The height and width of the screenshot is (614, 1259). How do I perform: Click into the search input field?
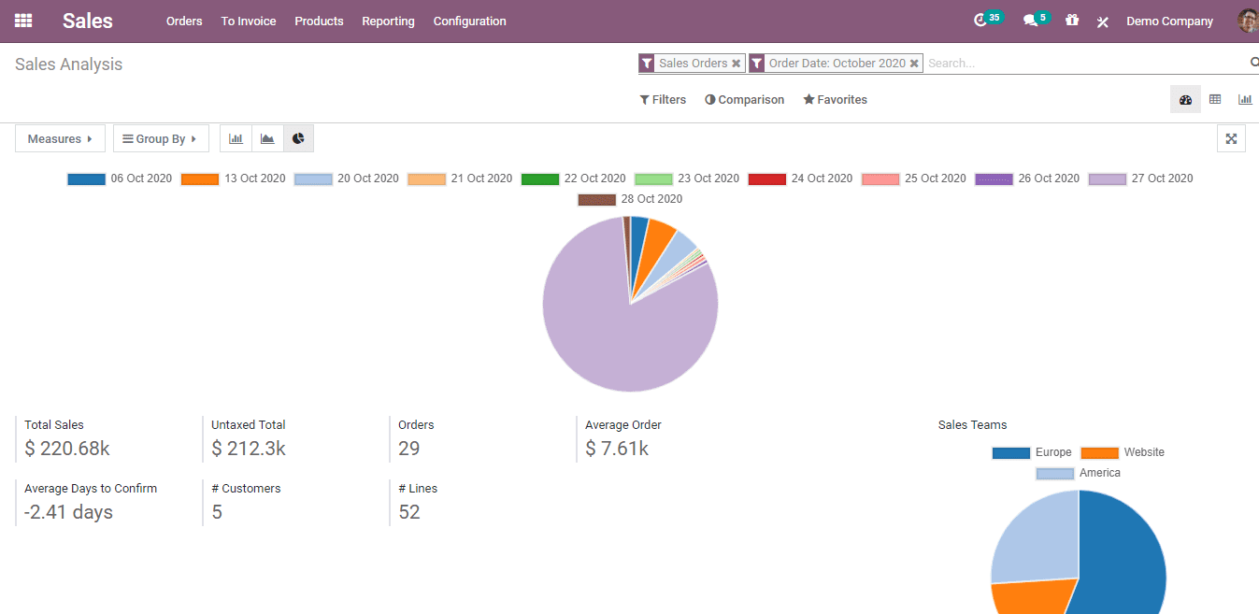1084,64
